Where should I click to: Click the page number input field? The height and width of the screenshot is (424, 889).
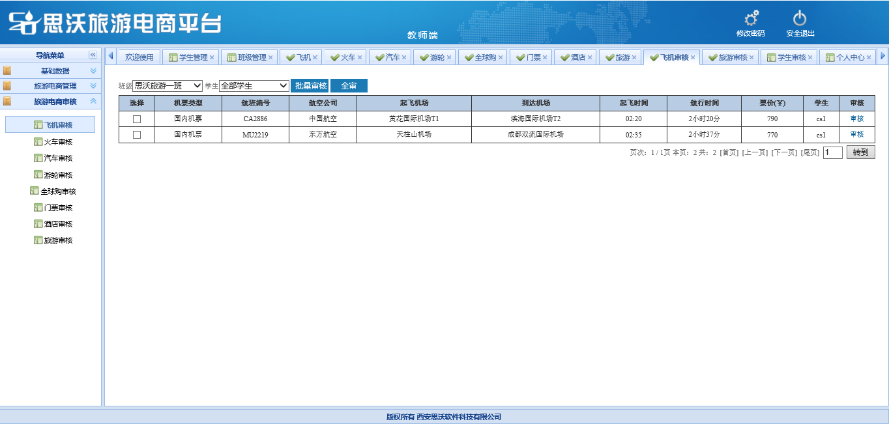coord(832,152)
